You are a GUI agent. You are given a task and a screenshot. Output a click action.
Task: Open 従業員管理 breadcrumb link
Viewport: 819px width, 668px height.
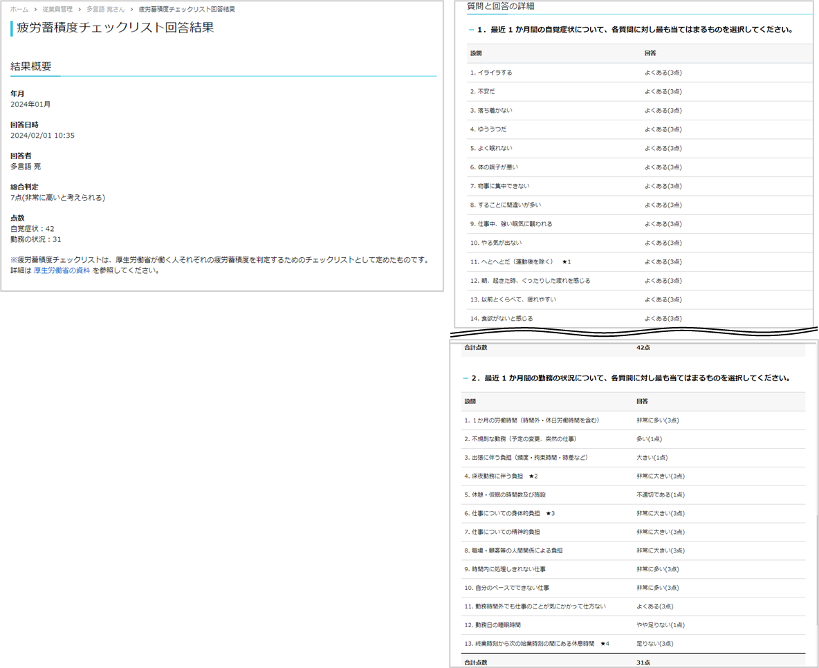pyautogui.click(x=57, y=10)
